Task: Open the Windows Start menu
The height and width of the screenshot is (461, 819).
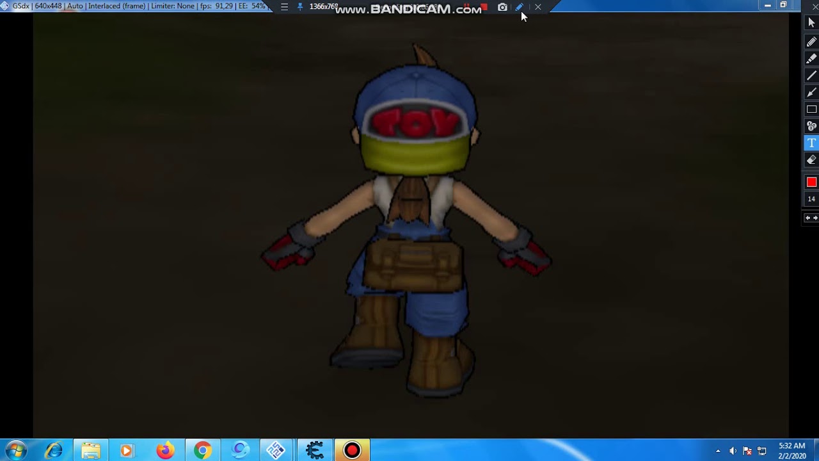Action: click(x=16, y=450)
